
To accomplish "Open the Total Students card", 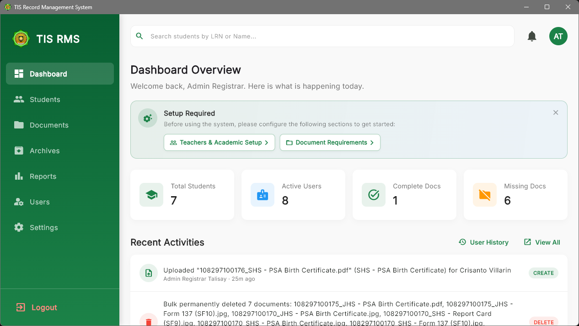I will pyautogui.click(x=182, y=195).
